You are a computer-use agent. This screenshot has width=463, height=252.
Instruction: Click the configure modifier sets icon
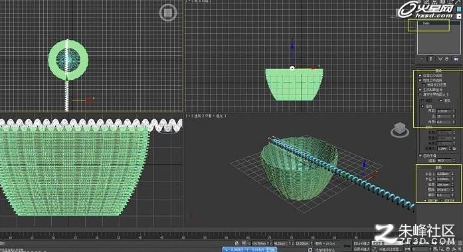456,59
